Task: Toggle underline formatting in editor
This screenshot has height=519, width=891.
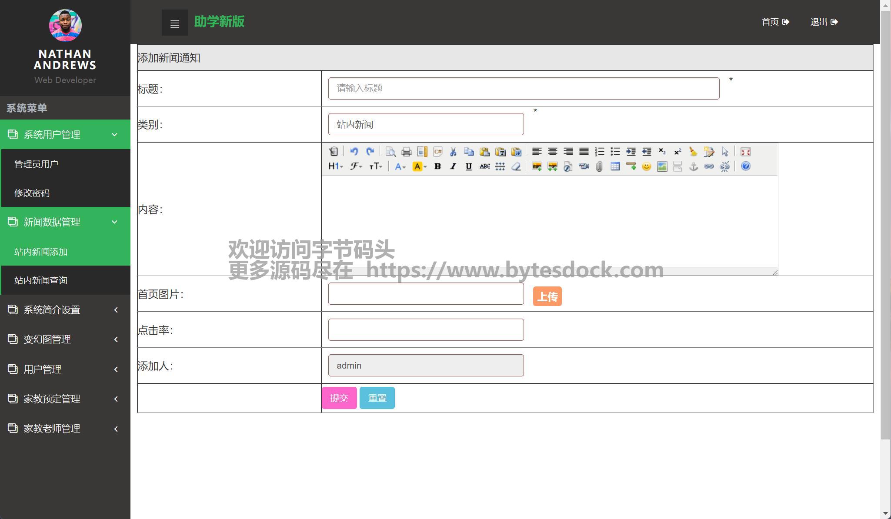Action: [x=469, y=166]
